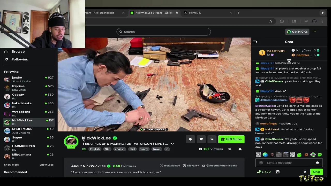
Task: Click the Gift Subs button
Action: tap(231, 139)
